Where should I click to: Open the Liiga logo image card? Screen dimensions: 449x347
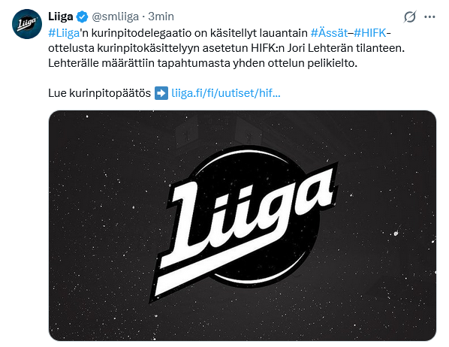(x=243, y=225)
